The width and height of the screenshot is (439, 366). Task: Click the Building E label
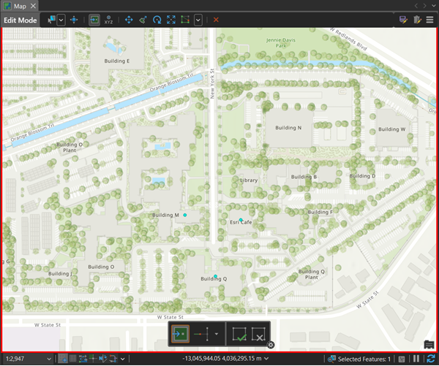117,61
